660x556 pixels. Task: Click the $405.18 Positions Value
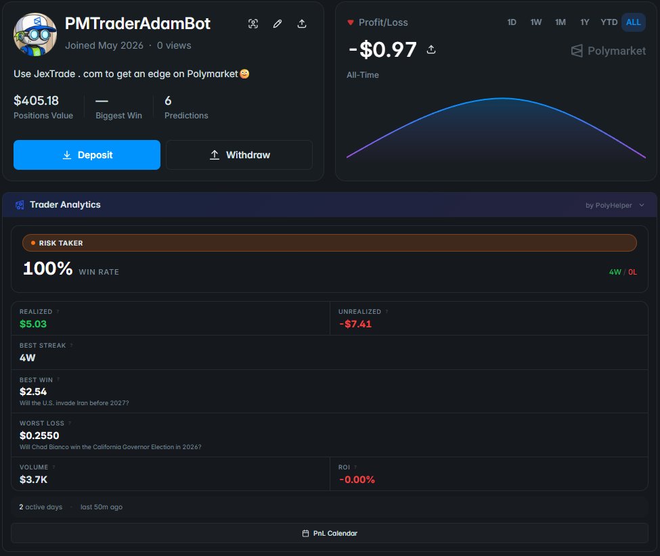(x=36, y=101)
